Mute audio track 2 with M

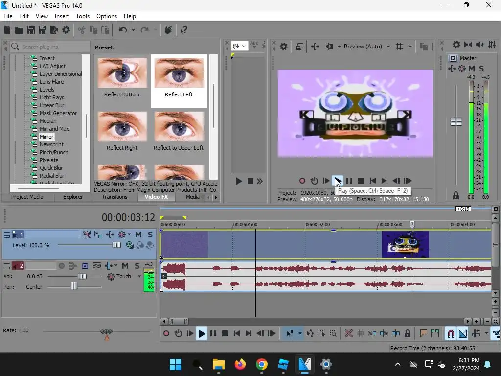(125, 266)
